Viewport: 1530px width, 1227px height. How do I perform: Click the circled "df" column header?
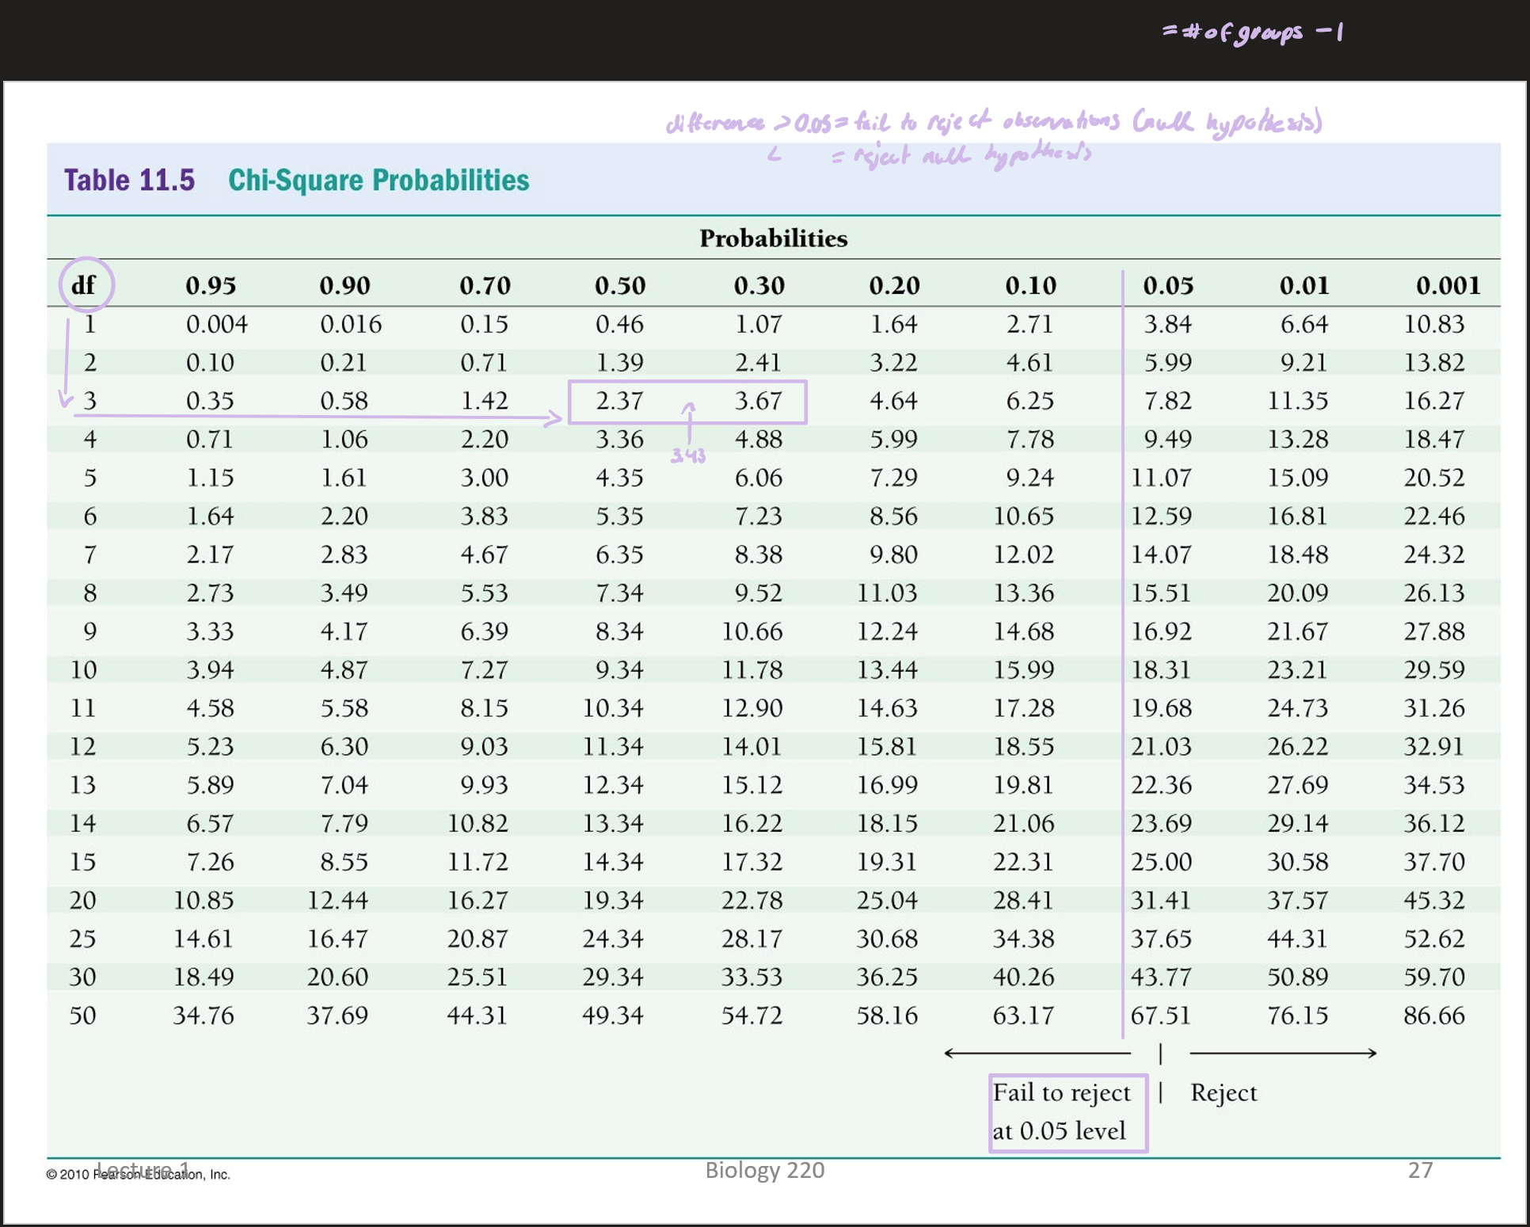click(x=83, y=285)
